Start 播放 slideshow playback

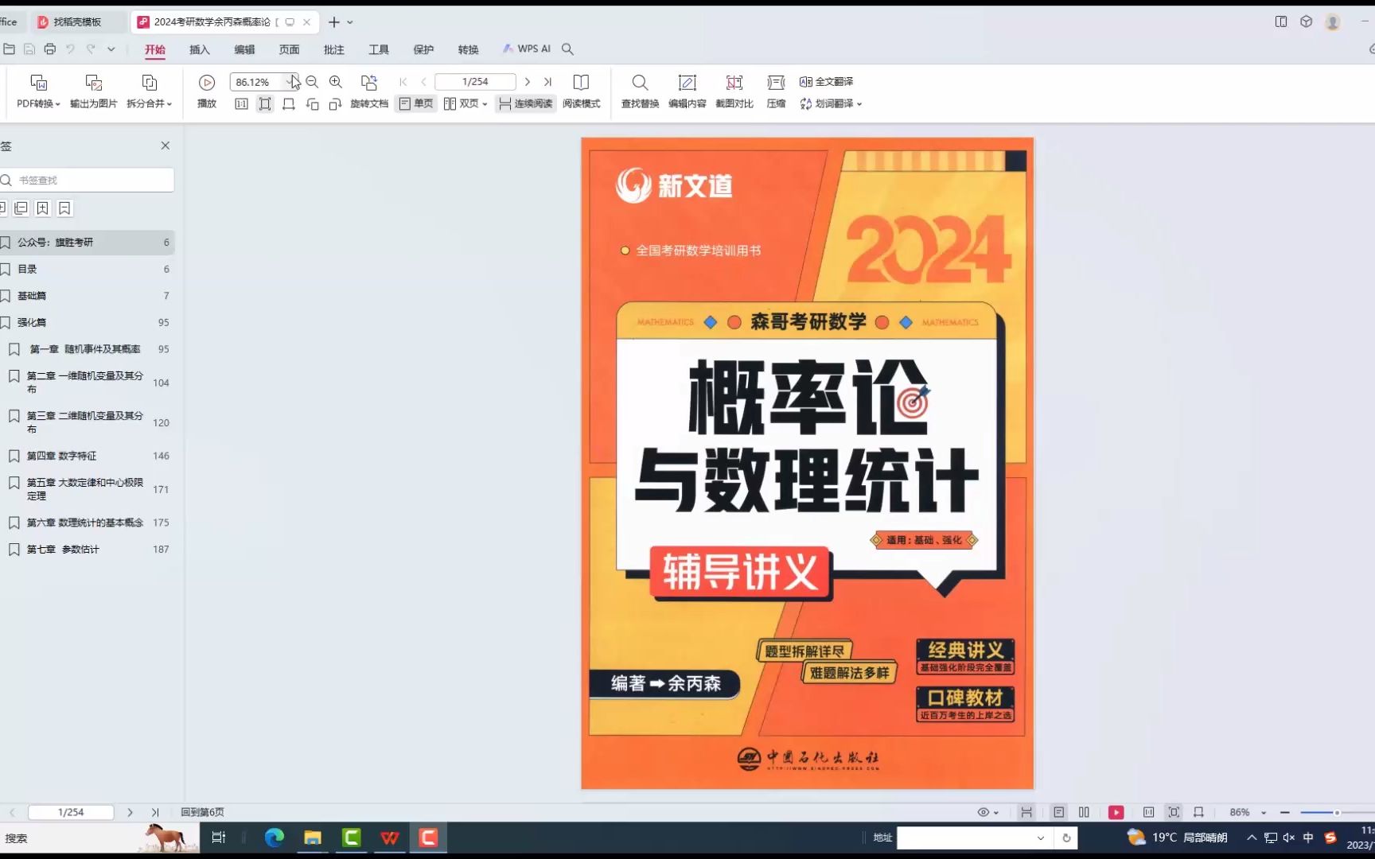click(x=207, y=91)
